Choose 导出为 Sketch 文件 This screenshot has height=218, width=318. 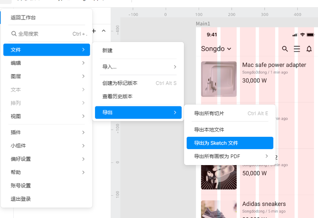coord(230,143)
